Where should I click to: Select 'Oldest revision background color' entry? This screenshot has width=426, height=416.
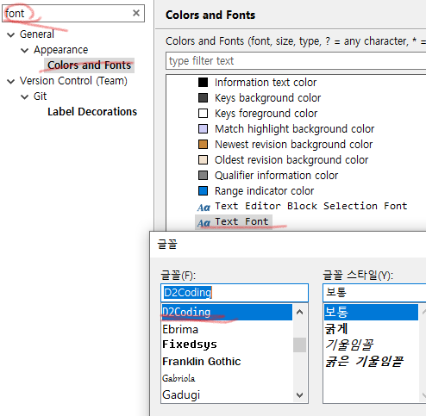[291, 160]
